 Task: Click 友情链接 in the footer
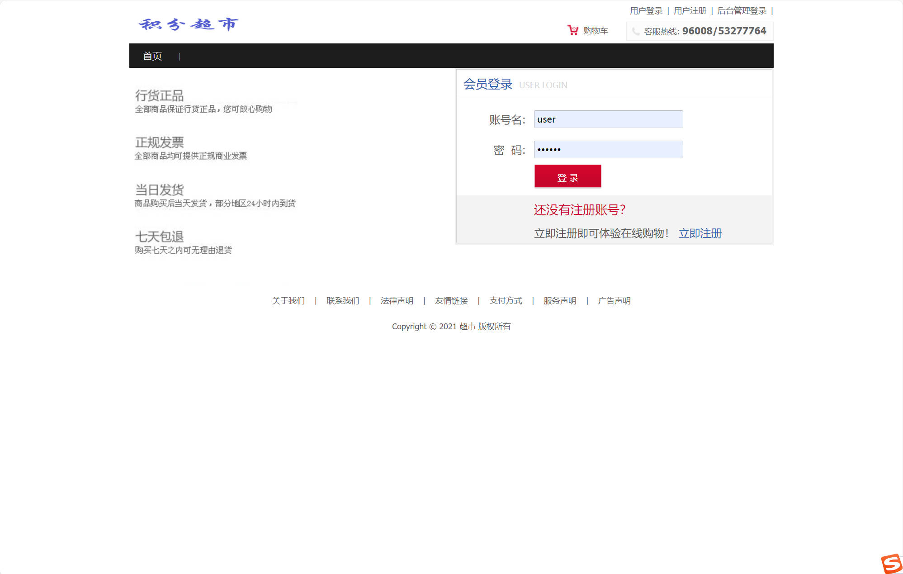tap(451, 300)
